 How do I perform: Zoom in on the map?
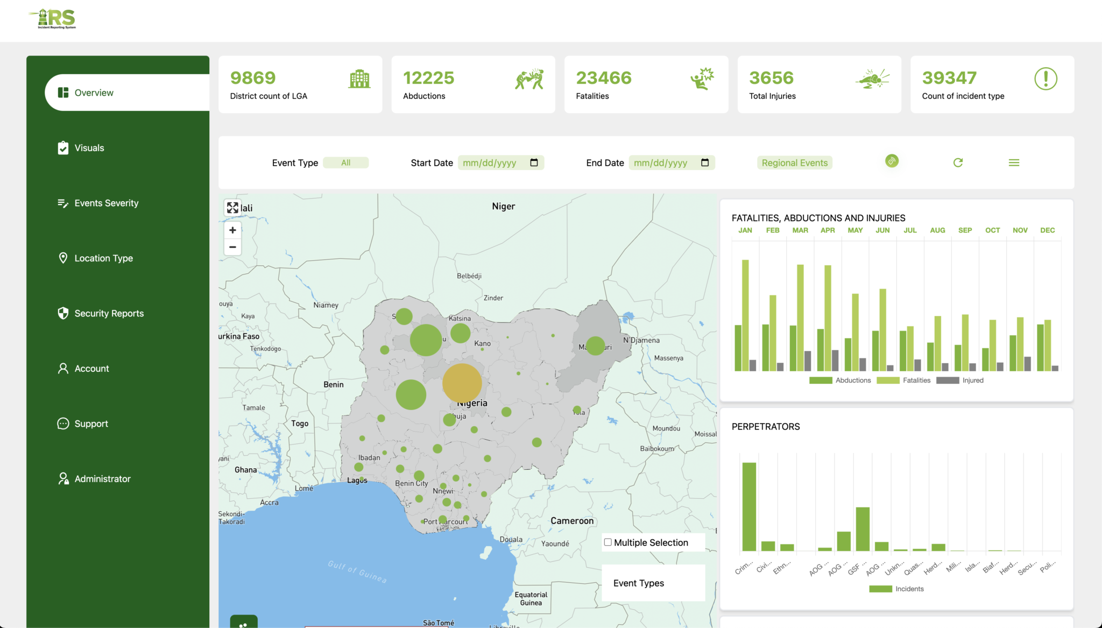click(x=232, y=230)
